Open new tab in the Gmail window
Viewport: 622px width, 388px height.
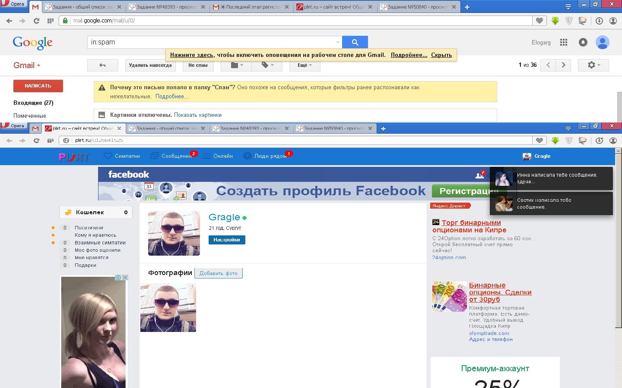point(467,7)
